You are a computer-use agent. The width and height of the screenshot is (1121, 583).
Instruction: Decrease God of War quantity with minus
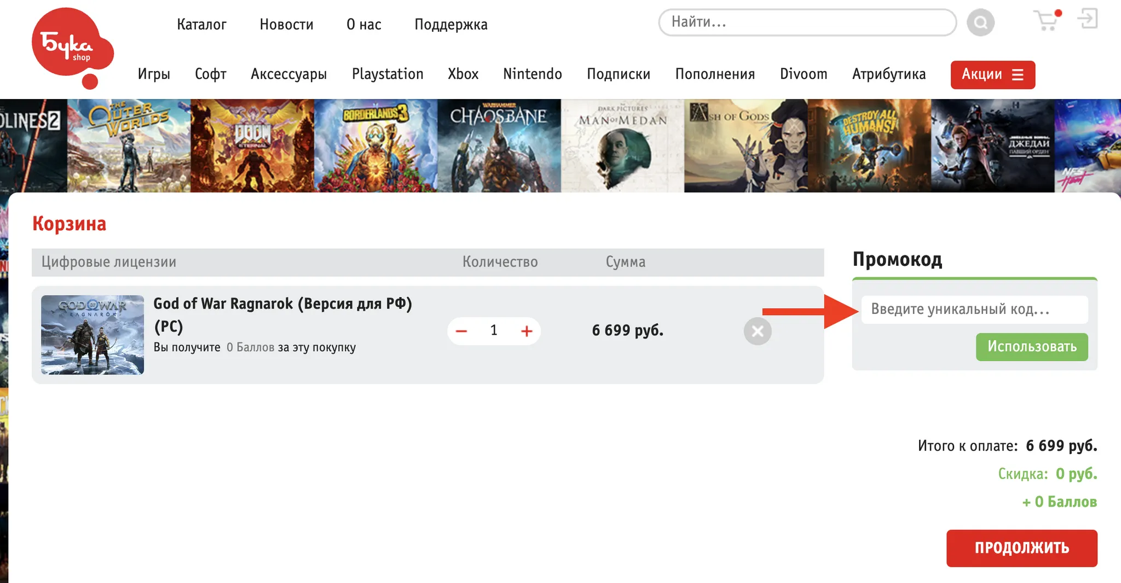(461, 331)
